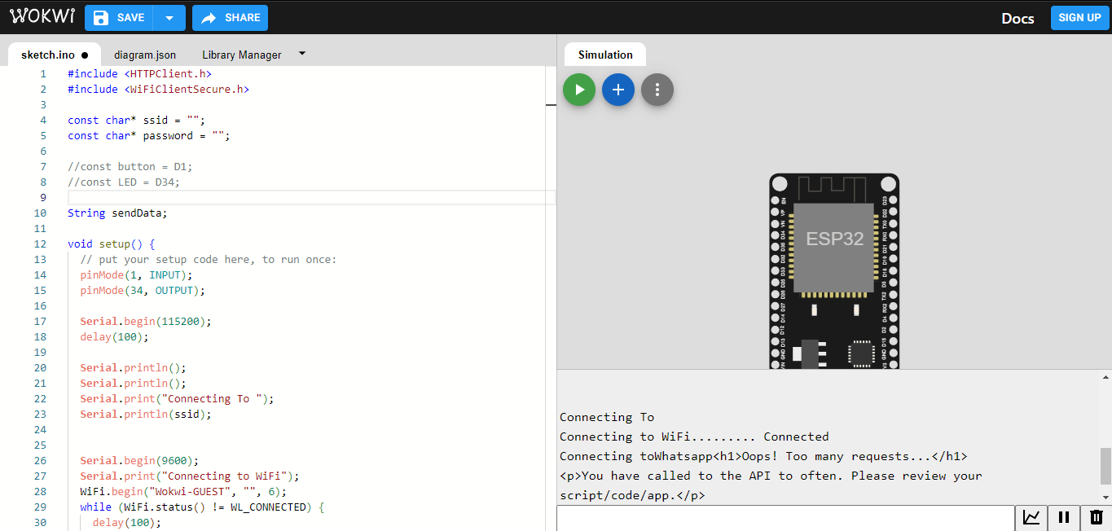
Task: Open the save options dropdown arrow
Action: [169, 18]
